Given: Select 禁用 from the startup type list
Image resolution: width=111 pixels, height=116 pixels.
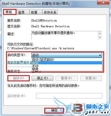Looking at the screenshot, I should pyautogui.click(x=67, y=69).
